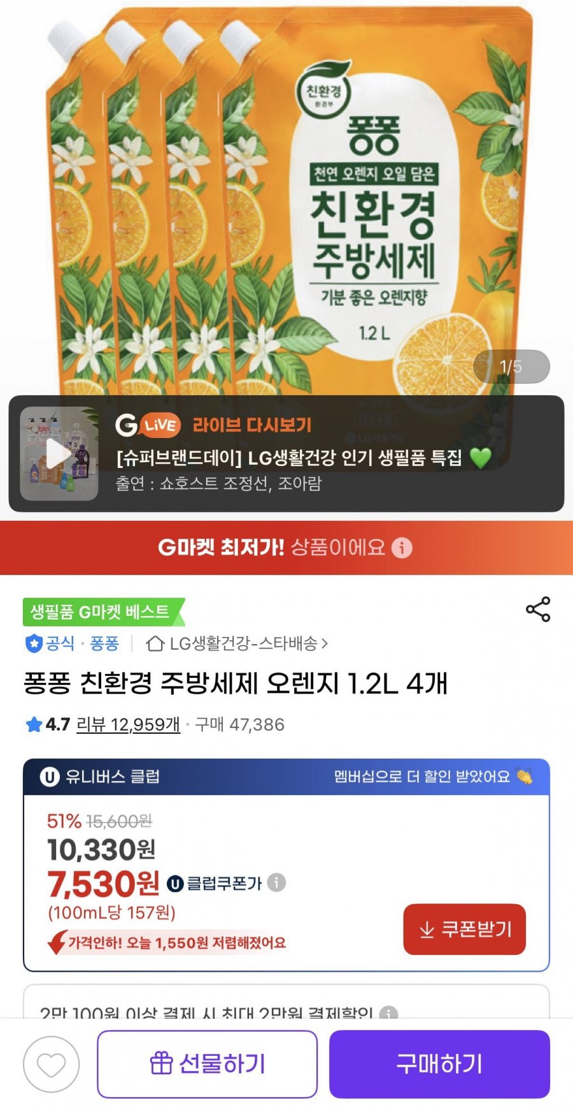The image size is (573, 1110).
Task: Tap the 공식 official badge icon
Action: click(33, 644)
